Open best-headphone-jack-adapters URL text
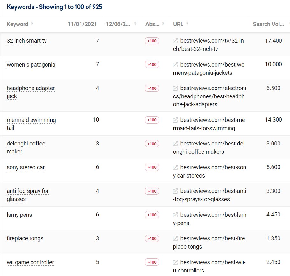The image size is (290, 276). (x=209, y=96)
